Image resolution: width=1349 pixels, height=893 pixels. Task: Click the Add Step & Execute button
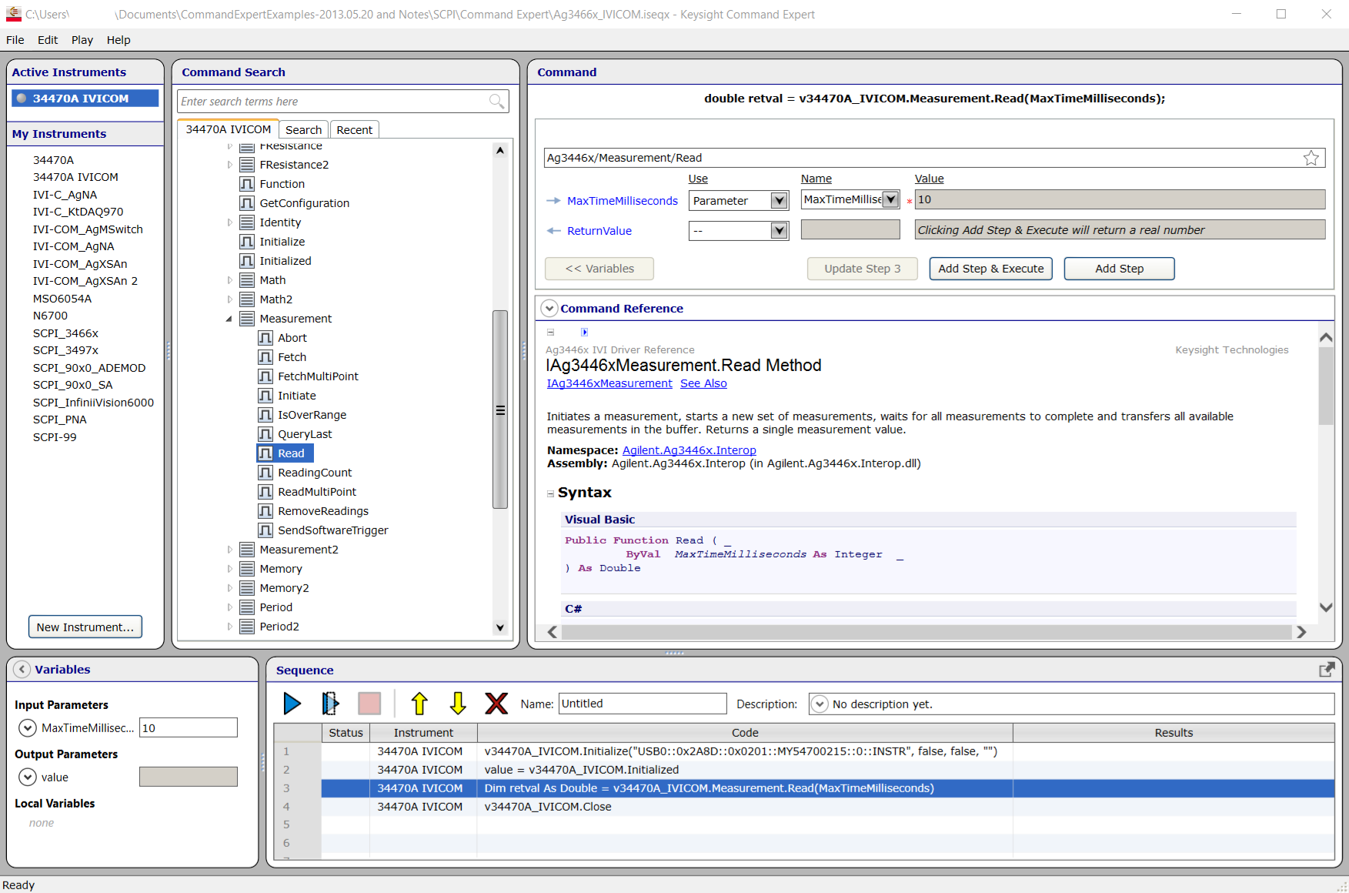click(x=990, y=269)
